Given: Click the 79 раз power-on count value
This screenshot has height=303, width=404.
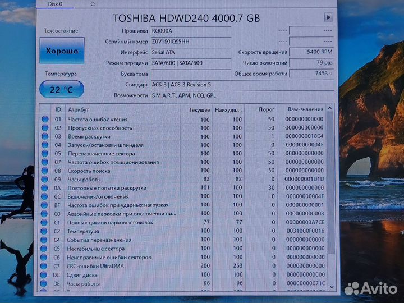Looking at the screenshot, I should (311, 63).
